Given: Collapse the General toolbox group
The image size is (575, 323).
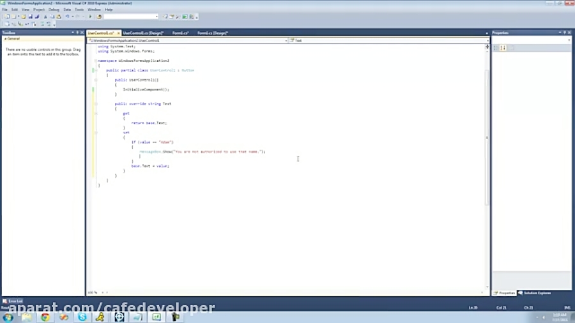Looking at the screenshot, I should click(5, 38).
